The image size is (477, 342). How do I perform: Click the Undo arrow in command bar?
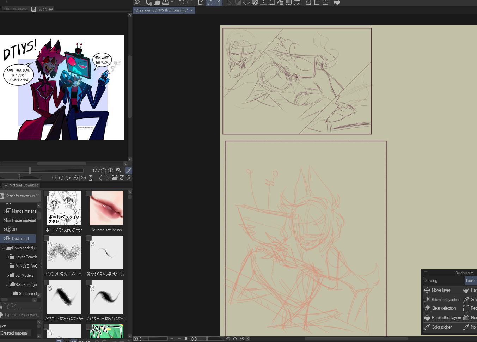[x=182, y=2]
